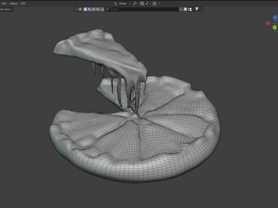This screenshot has height=208, width=278.
Task: Click the third filter icon in row
Action: point(94,9)
